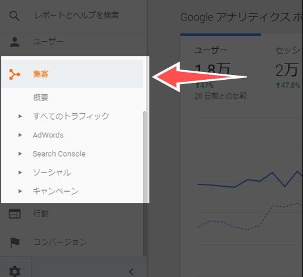Click the 47.8% change value
The height and width of the screenshot is (277, 303).
click(288, 85)
